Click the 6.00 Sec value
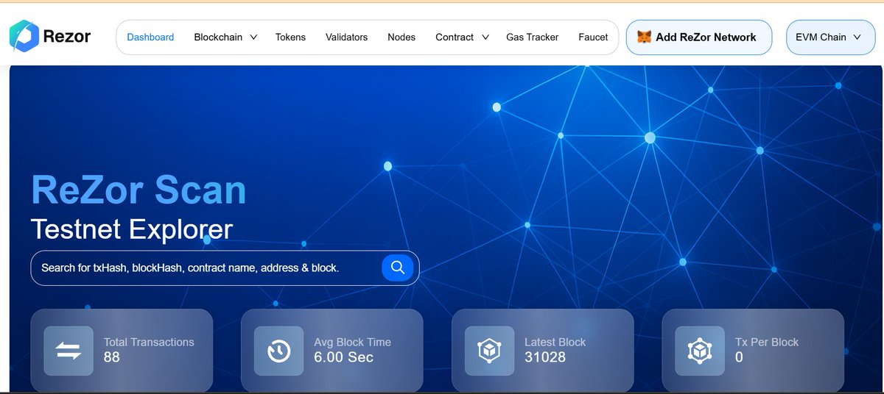884x394 pixels. [344, 357]
